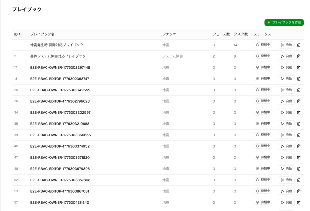Select E2E-RBAC-OWNER-1776303671820 playbook name
The height and width of the screenshot is (211, 310).
click(x=60, y=157)
